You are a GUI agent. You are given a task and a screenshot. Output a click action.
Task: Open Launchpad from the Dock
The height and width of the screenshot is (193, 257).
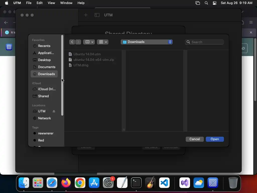[38, 183]
